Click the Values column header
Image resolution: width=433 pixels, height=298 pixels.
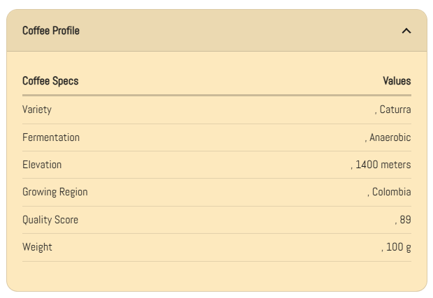(x=397, y=81)
